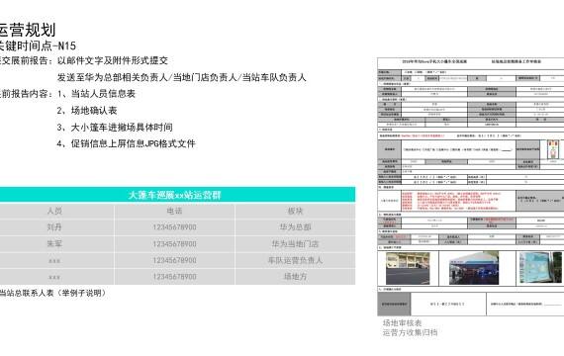Click the 运营规划 slide title

tap(28, 30)
